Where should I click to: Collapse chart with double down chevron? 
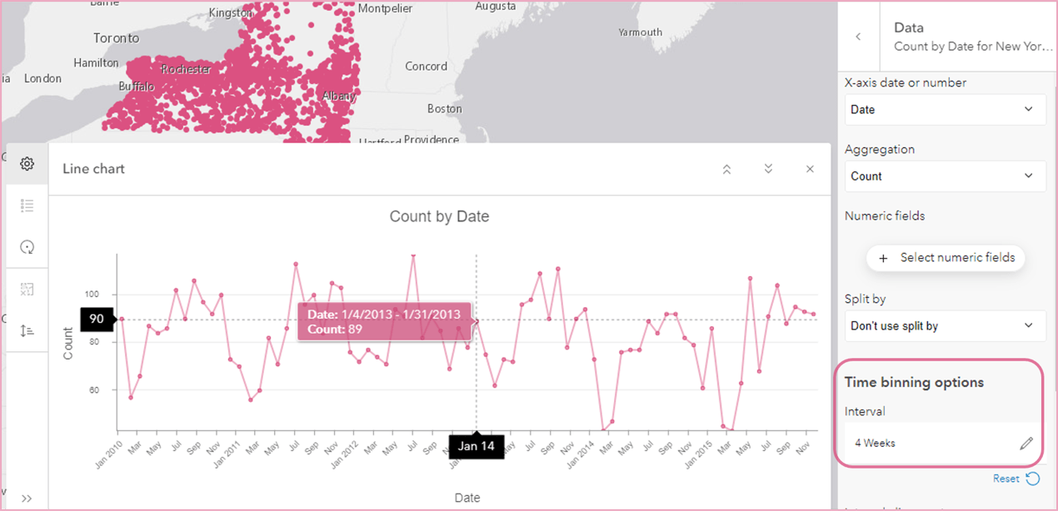(x=768, y=169)
